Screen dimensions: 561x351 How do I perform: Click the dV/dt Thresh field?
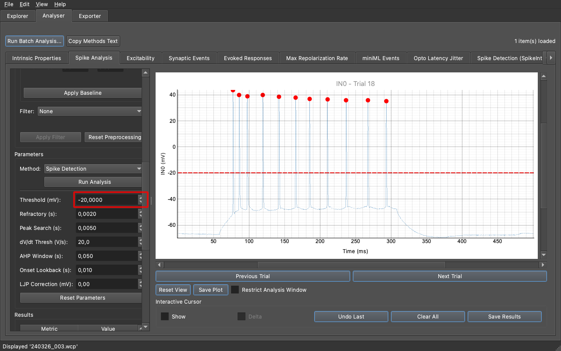coord(107,242)
